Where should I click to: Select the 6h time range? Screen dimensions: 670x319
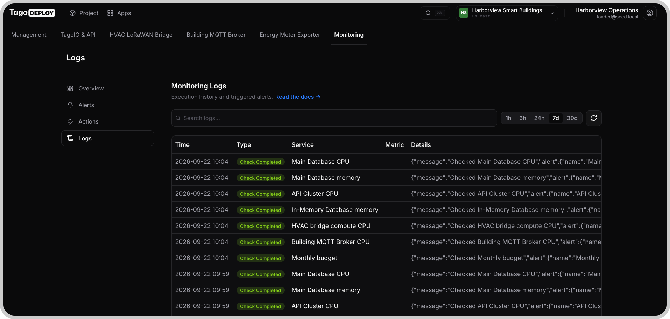(x=523, y=118)
